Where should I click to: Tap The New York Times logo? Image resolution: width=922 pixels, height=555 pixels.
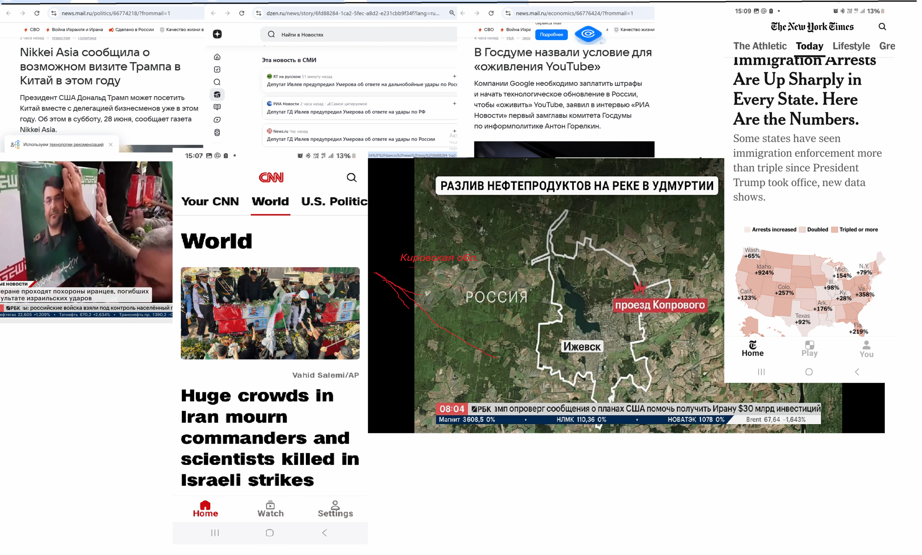[812, 27]
